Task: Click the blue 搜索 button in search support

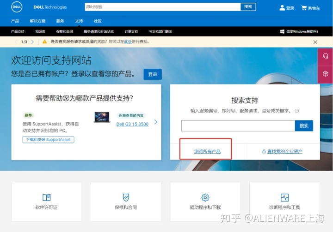Action: [x=304, y=126]
